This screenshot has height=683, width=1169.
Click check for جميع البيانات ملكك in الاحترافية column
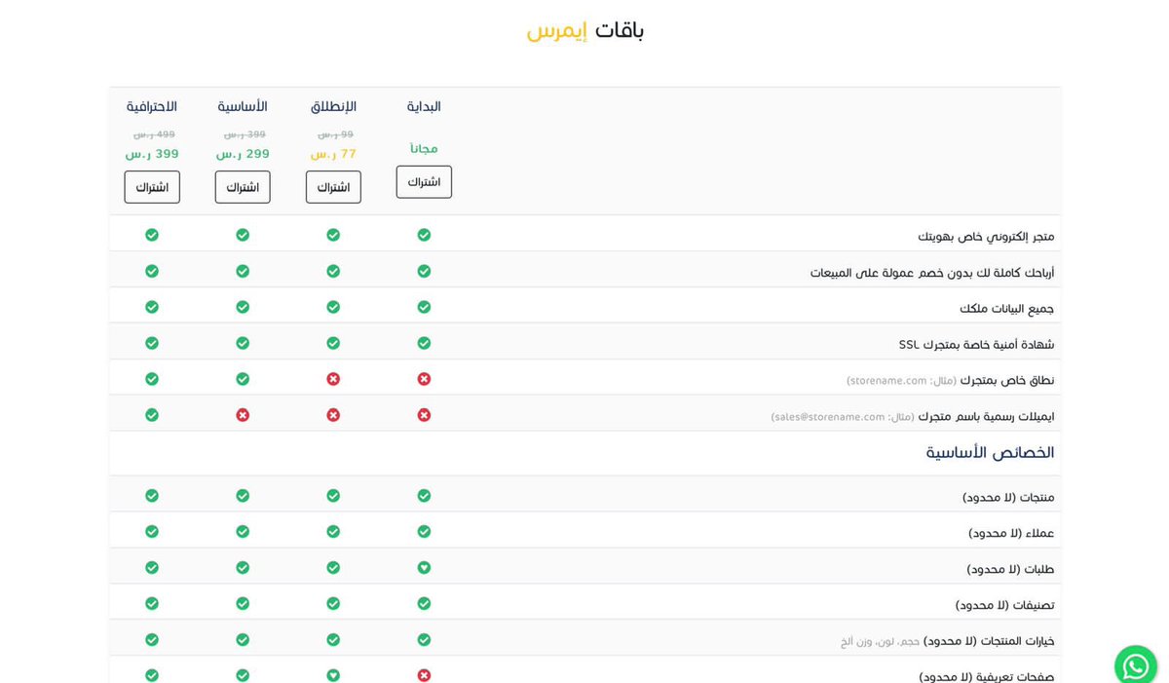(x=152, y=307)
